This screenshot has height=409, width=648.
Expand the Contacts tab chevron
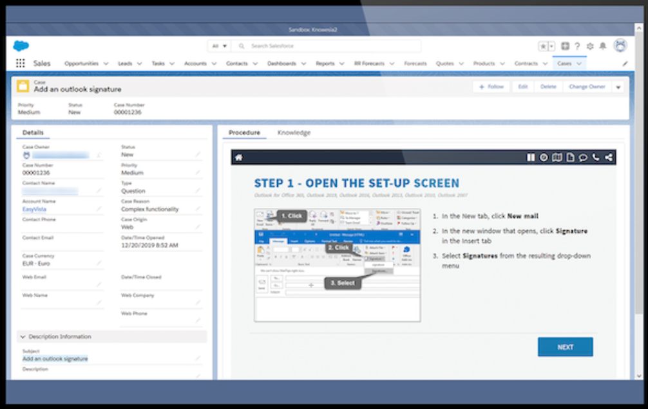[255, 64]
